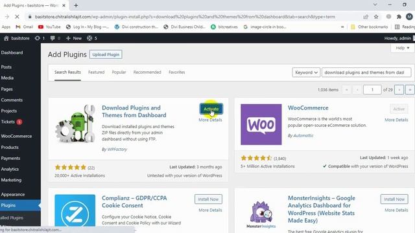Click the WooCommerce plugin logo
This screenshot has height=233, width=415.
261,124
